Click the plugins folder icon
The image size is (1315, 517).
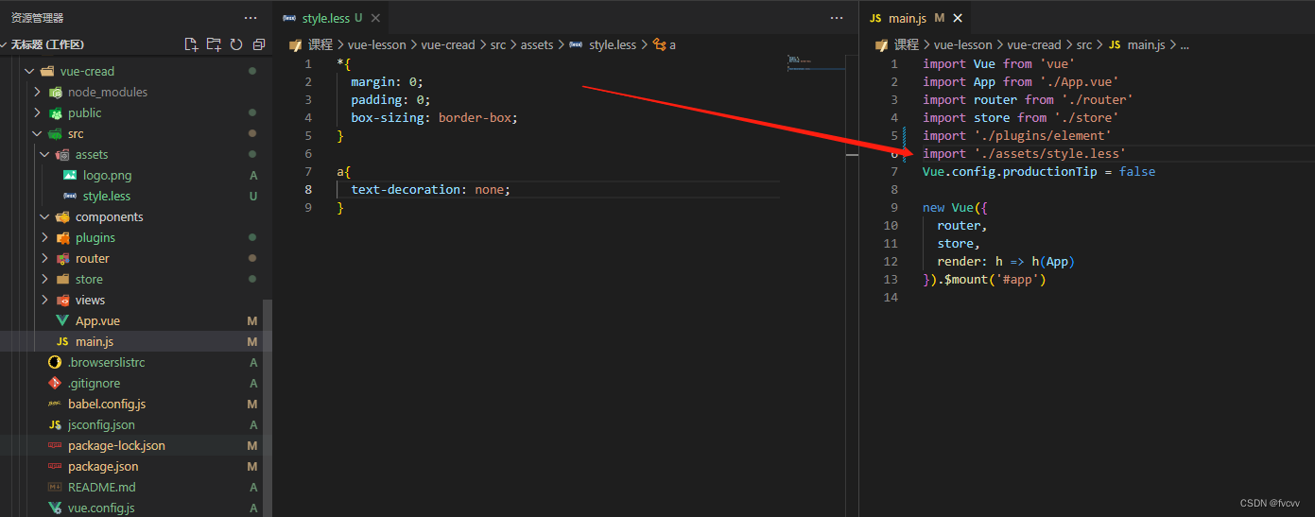coord(63,237)
